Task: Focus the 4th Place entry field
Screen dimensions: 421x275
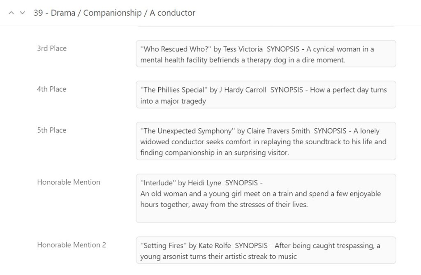Action: click(266, 95)
